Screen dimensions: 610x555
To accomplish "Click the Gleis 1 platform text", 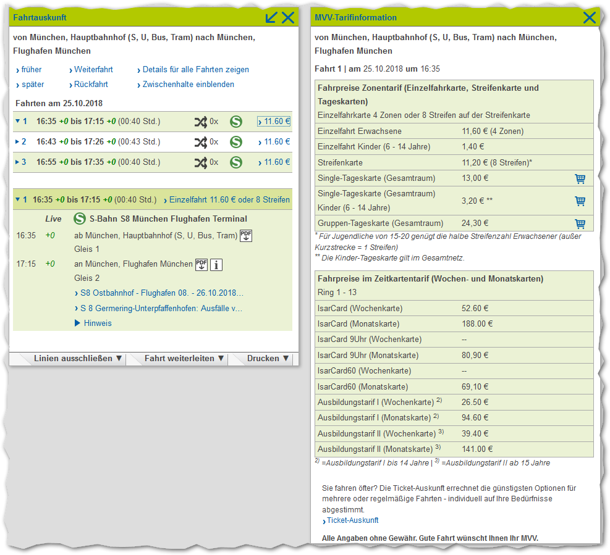I will pyautogui.click(x=87, y=249).
